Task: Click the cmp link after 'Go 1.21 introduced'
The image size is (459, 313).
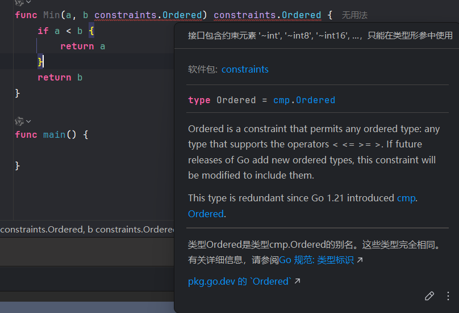Action: [x=406, y=198]
